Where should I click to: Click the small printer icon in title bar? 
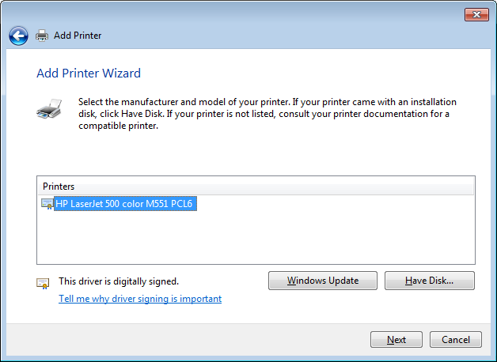(x=42, y=36)
